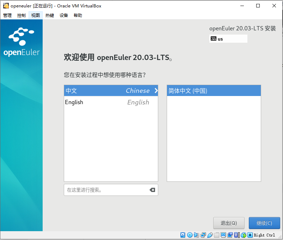
Task: Clear the search field with the backspace icon
Action: tap(152, 190)
